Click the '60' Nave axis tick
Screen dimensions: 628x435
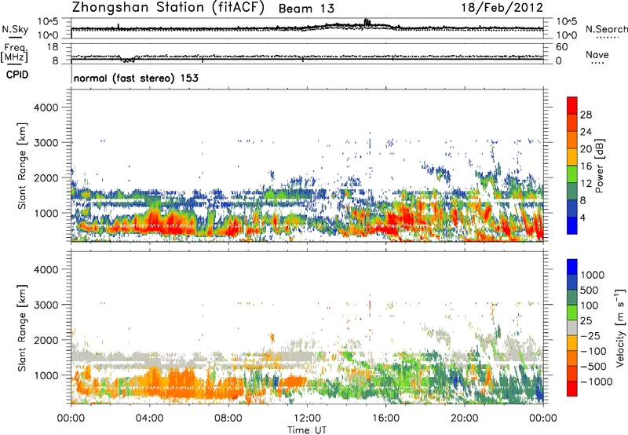click(561, 47)
